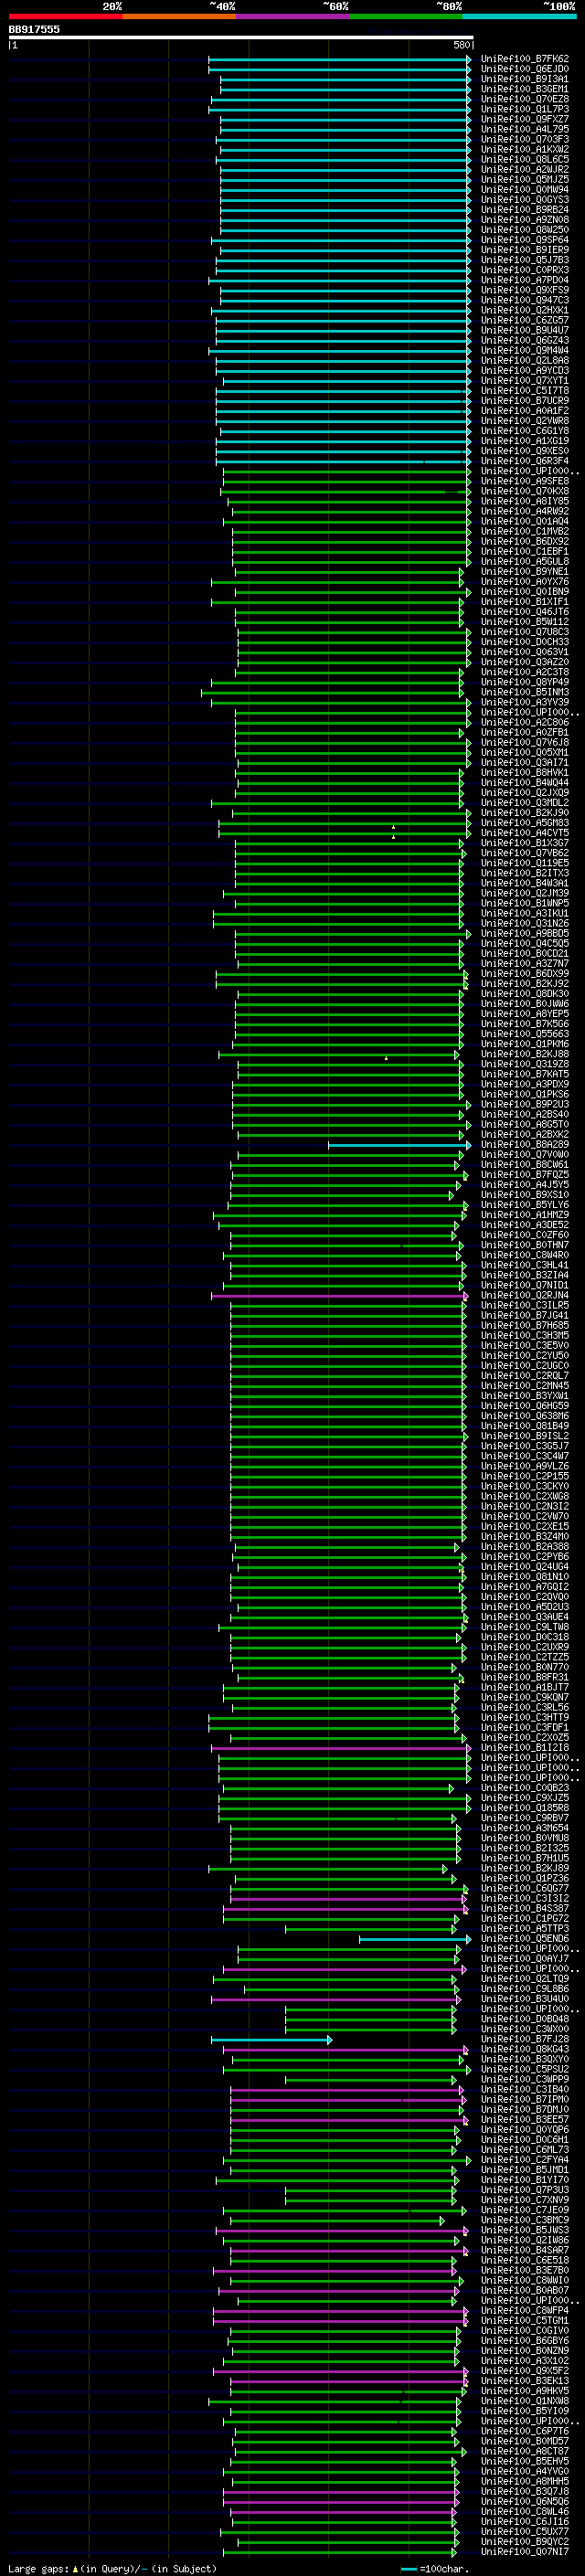Screen dimensions: 585x2576
Task: Select the UniRef100_Q6EJD0 entry label
Action: point(525,70)
